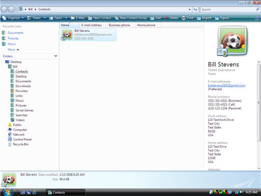Click Bill in the address breadcrumb
261x196 pixels.
tap(31, 9)
